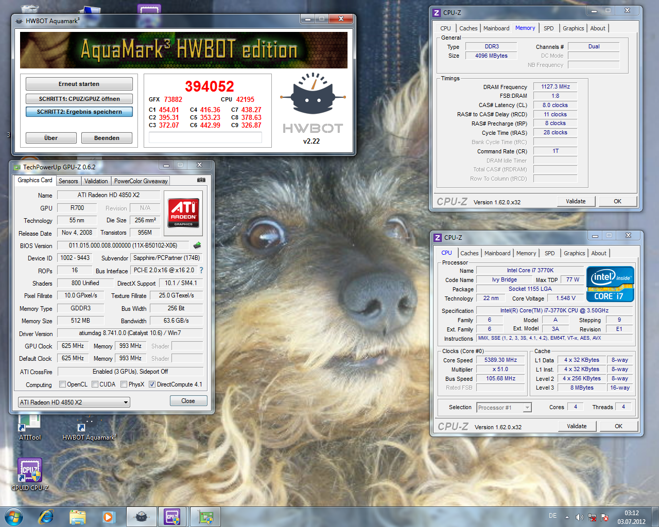
Task: Click the Intel Core i7 logo in CPU-Z
Action: click(610, 284)
